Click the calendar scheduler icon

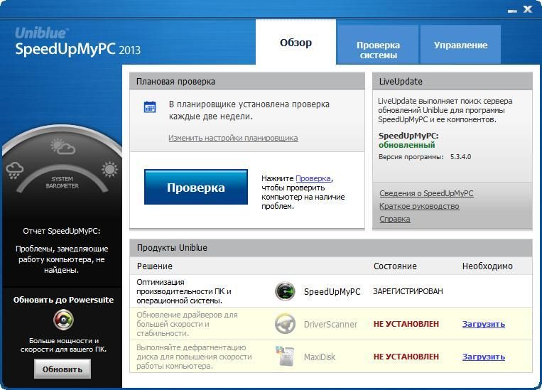150,107
